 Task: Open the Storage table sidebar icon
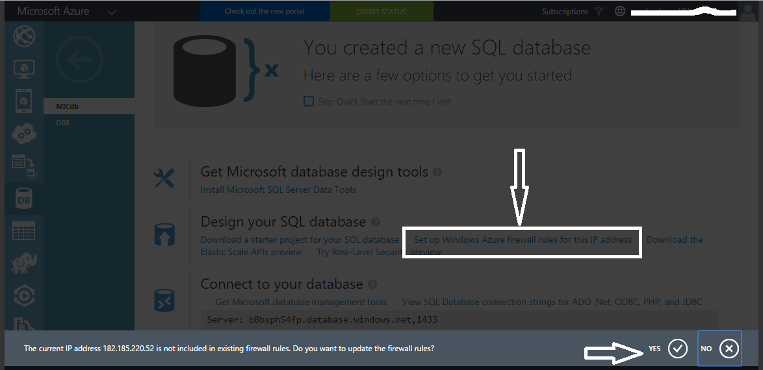(23, 231)
